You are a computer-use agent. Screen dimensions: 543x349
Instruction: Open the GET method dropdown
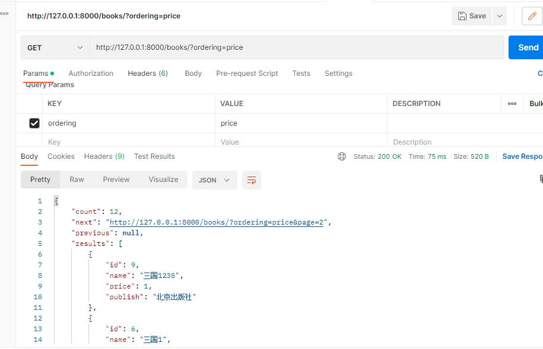(x=55, y=47)
